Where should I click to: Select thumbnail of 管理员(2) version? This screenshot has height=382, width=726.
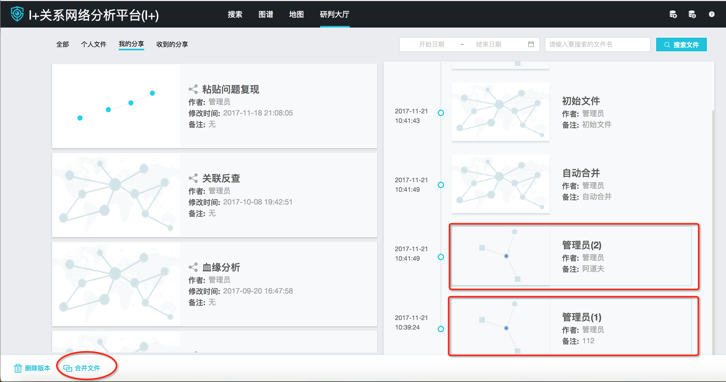pyautogui.click(x=500, y=256)
